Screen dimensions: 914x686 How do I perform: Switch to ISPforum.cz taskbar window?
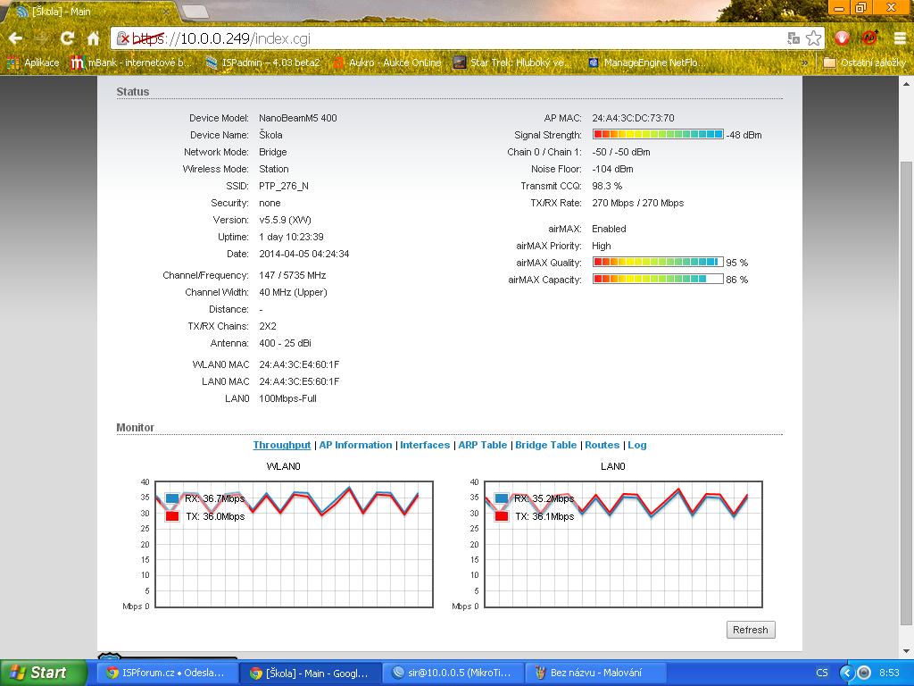click(x=166, y=673)
